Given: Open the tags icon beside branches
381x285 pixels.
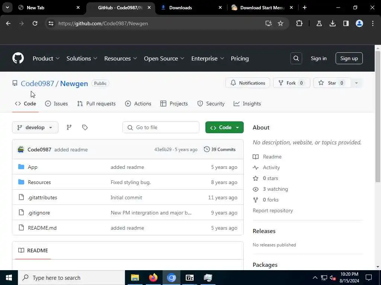Looking at the screenshot, I should tap(85, 127).
